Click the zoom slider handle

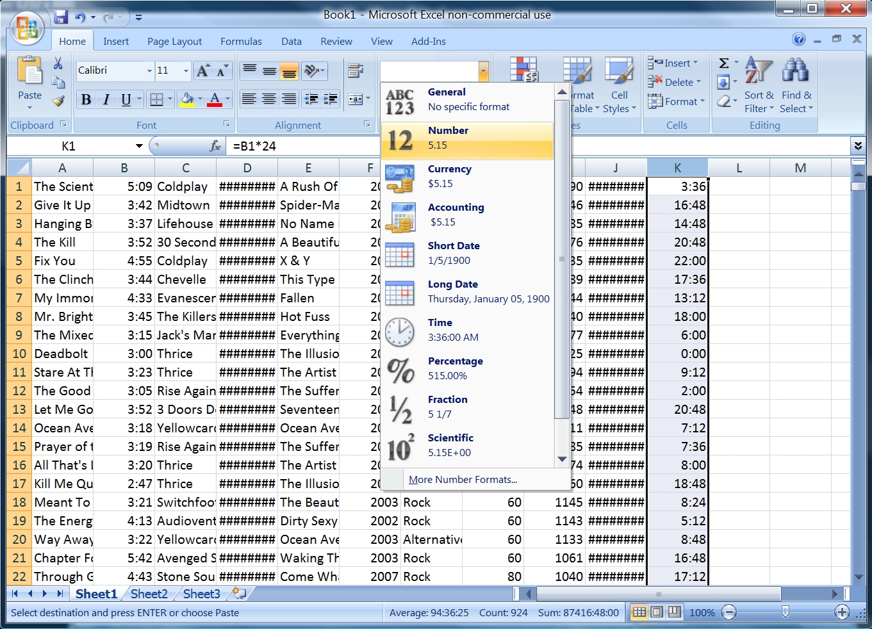pyautogui.click(x=785, y=612)
